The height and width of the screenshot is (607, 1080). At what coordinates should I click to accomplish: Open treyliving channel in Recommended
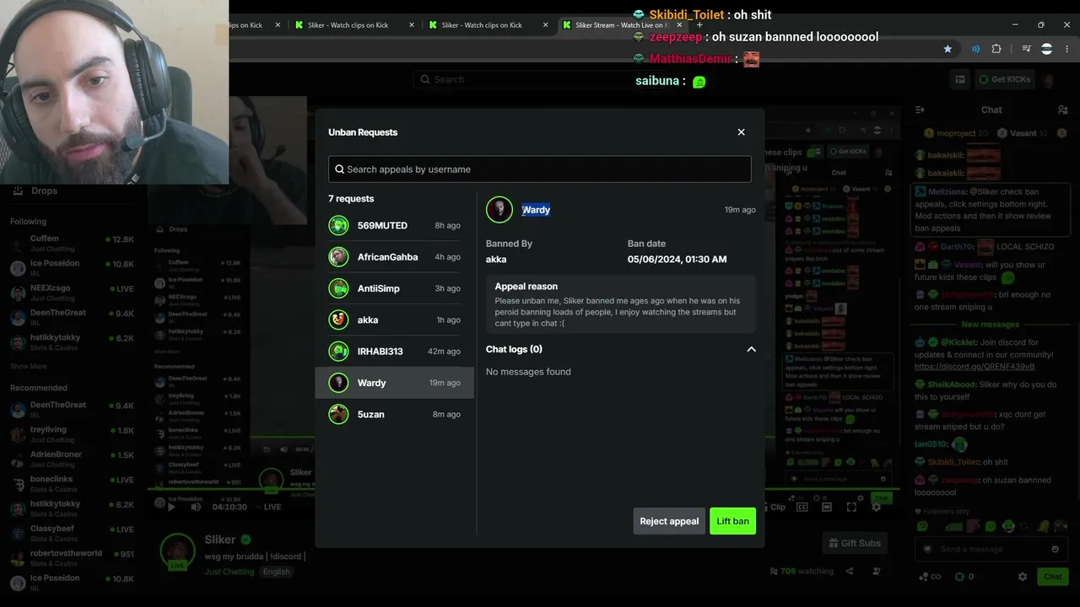72,434
